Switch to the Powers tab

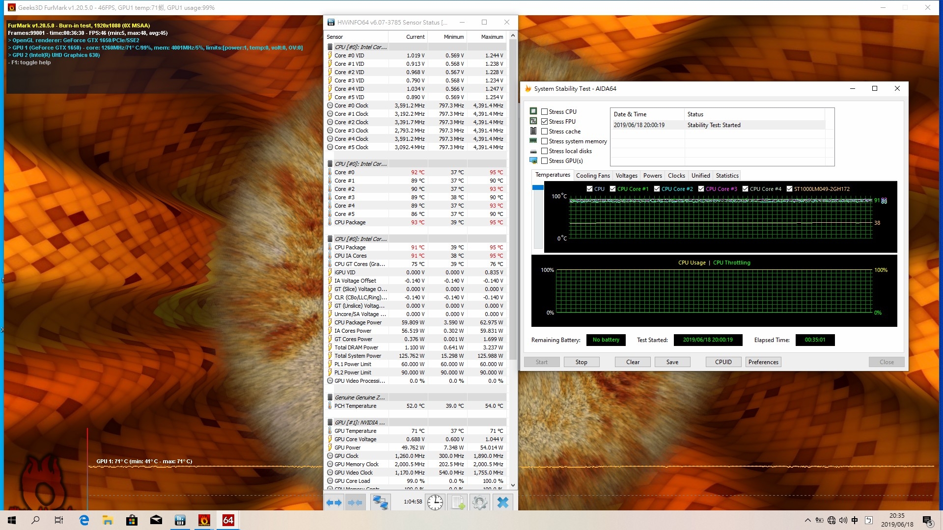652,175
